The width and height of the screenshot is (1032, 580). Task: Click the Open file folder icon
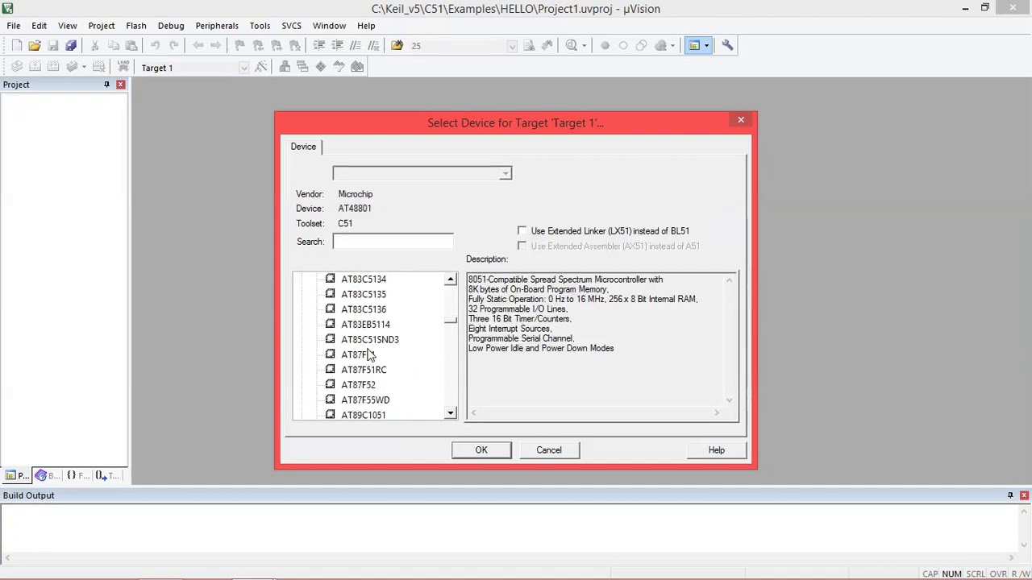pyautogui.click(x=34, y=46)
